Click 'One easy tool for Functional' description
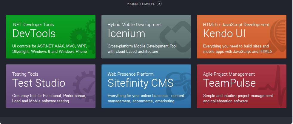This screenshot has height=124, width=293. (49, 98)
